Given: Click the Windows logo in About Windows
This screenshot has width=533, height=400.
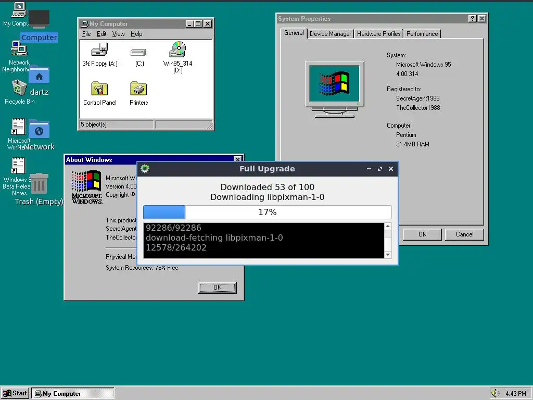Looking at the screenshot, I should [87, 187].
